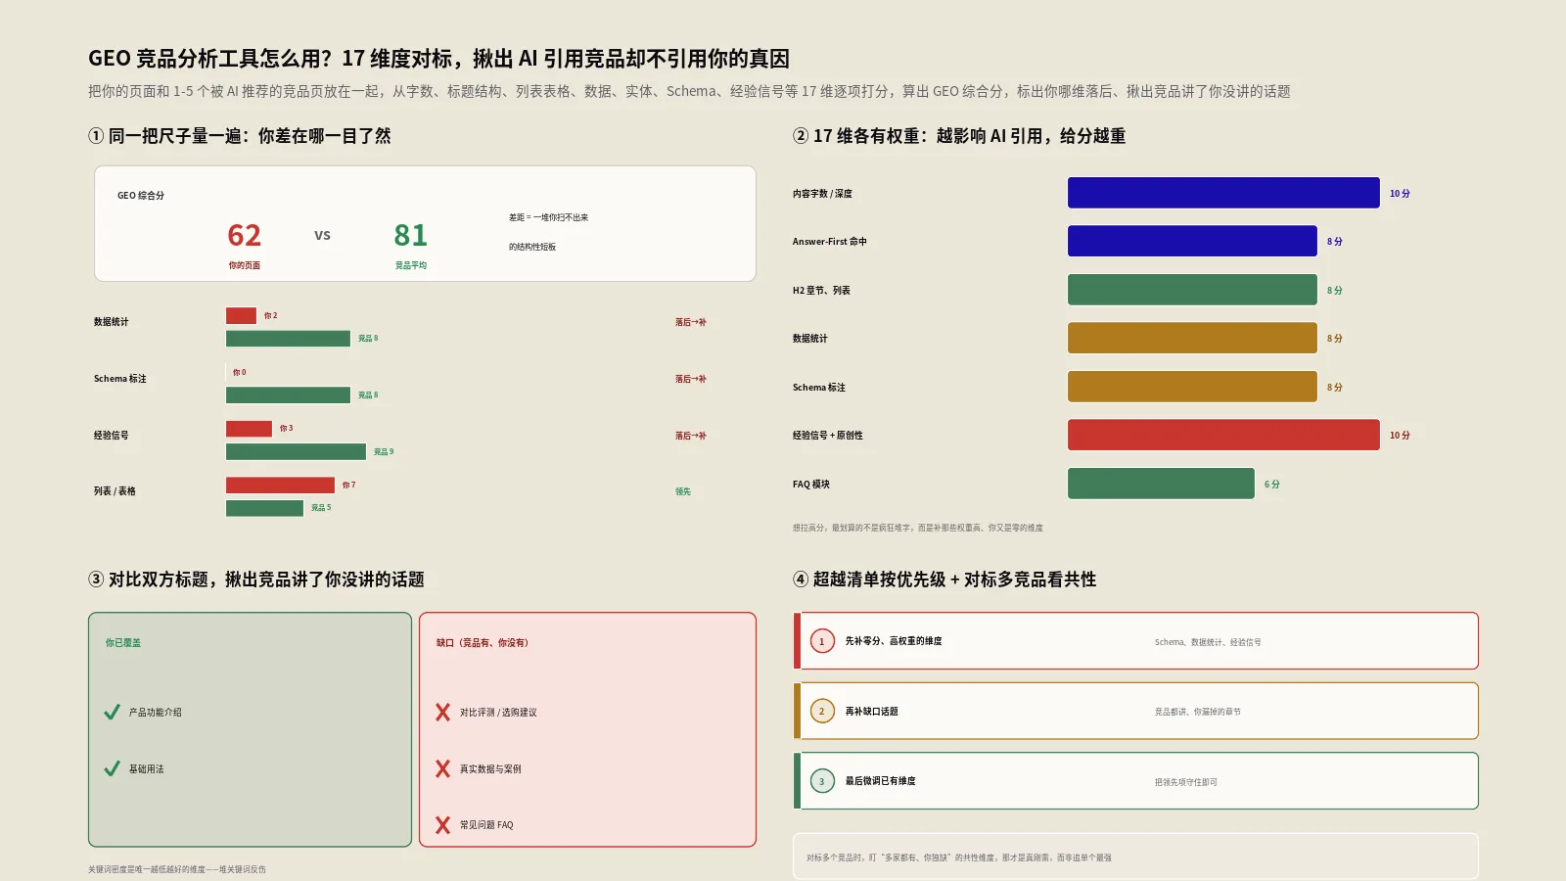Viewport: 1566px width, 881px height.
Task: Click the green bar labeled 竞品 5
Action: click(264, 508)
